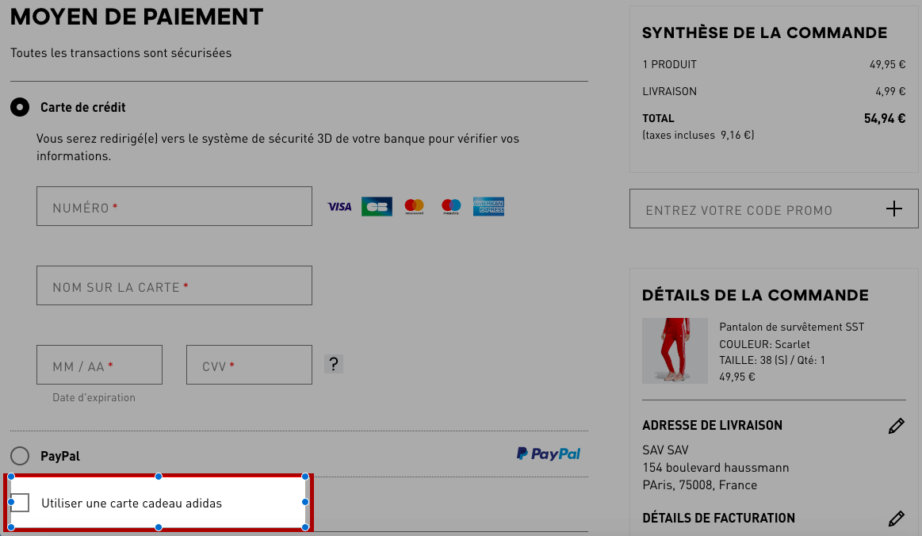Click the Visa card icon
Screen dimensions: 922x536
click(340, 206)
